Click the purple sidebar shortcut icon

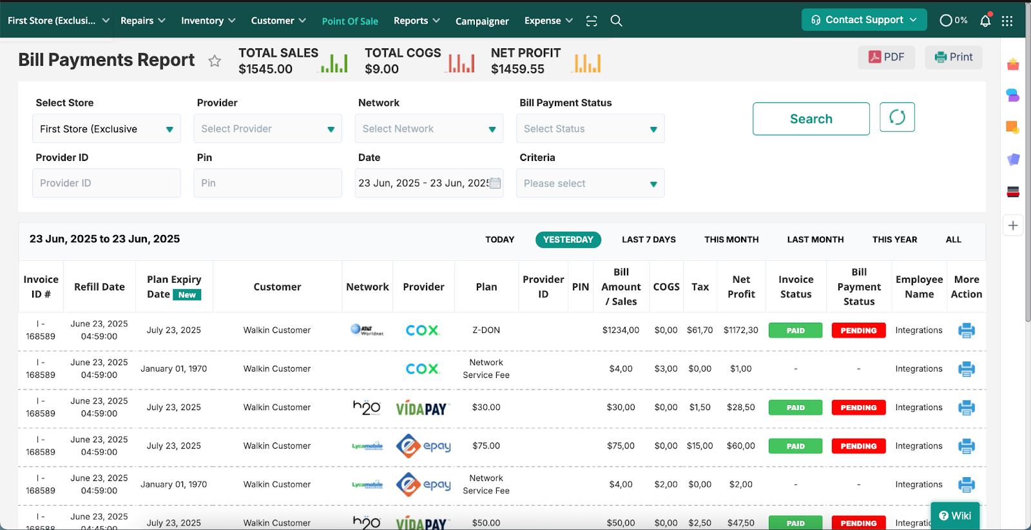1013,159
